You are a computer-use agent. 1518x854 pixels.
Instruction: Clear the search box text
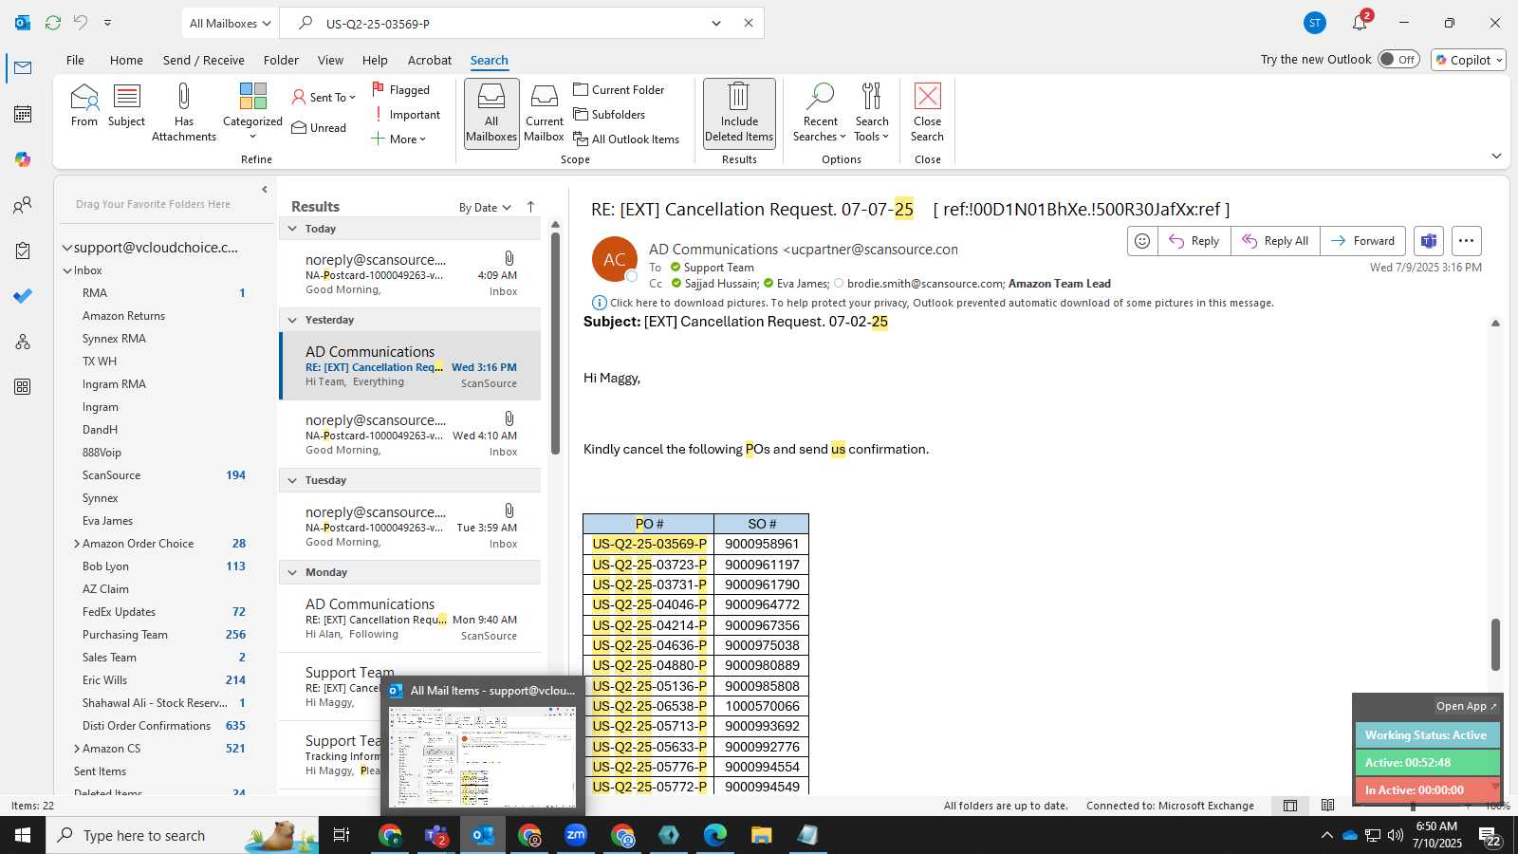[x=749, y=23]
